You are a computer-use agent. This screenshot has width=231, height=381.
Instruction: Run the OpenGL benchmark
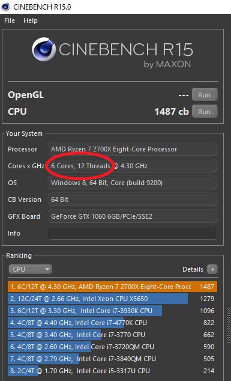tap(205, 95)
